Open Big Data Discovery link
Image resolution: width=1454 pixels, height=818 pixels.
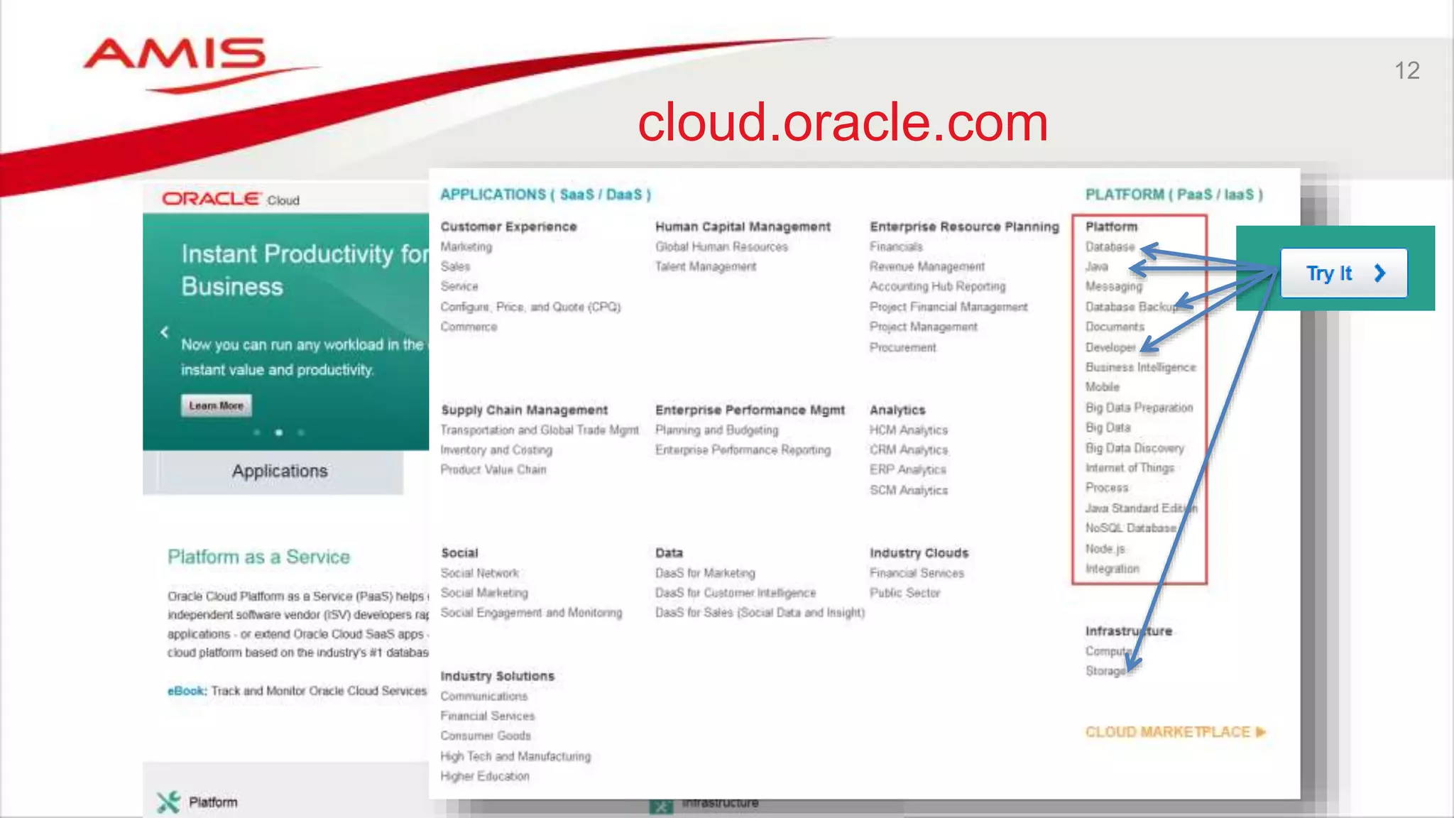click(1135, 448)
